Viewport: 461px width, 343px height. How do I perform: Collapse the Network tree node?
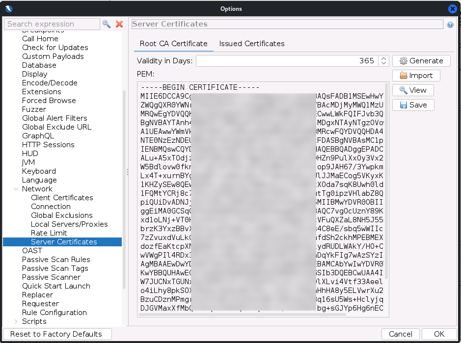(16, 189)
